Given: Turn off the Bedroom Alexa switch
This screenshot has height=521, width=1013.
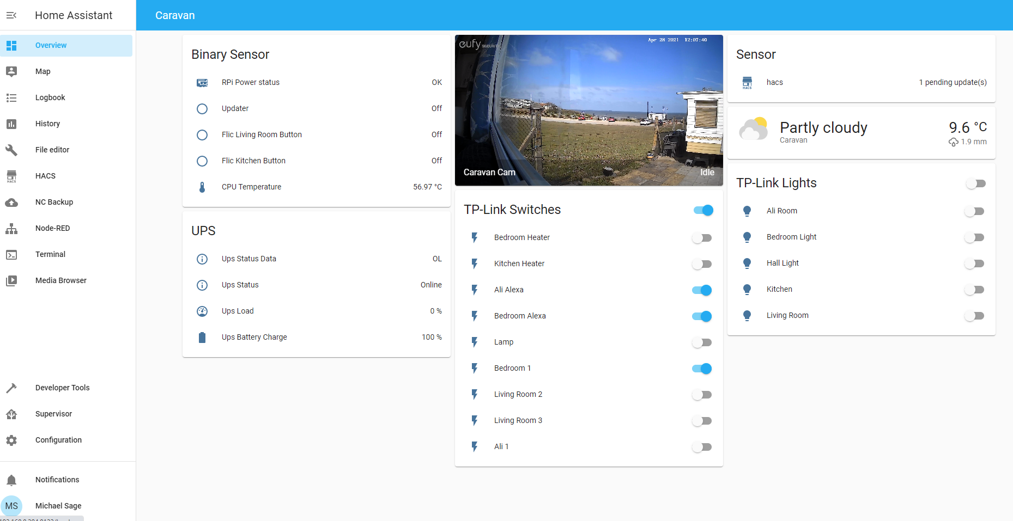Looking at the screenshot, I should (702, 316).
